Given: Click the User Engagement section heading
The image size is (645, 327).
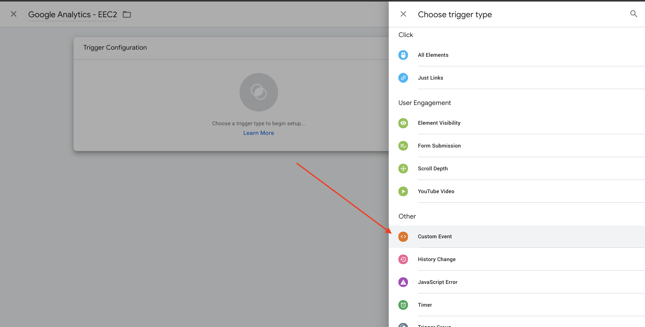Looking at the screenshot, I should point(425,103).
